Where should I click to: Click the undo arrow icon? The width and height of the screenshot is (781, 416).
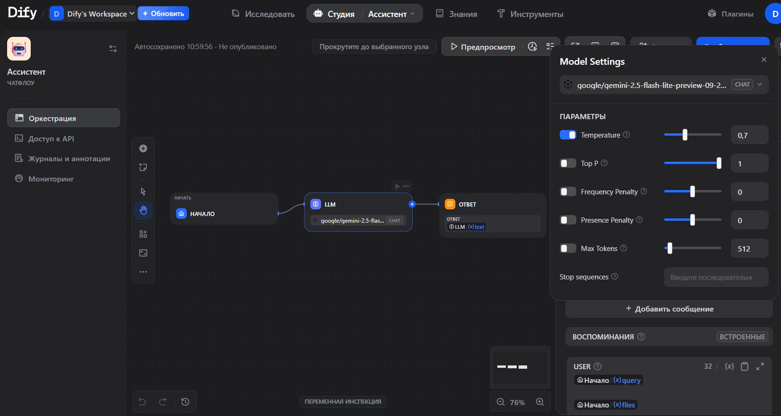tap(142, 402)
